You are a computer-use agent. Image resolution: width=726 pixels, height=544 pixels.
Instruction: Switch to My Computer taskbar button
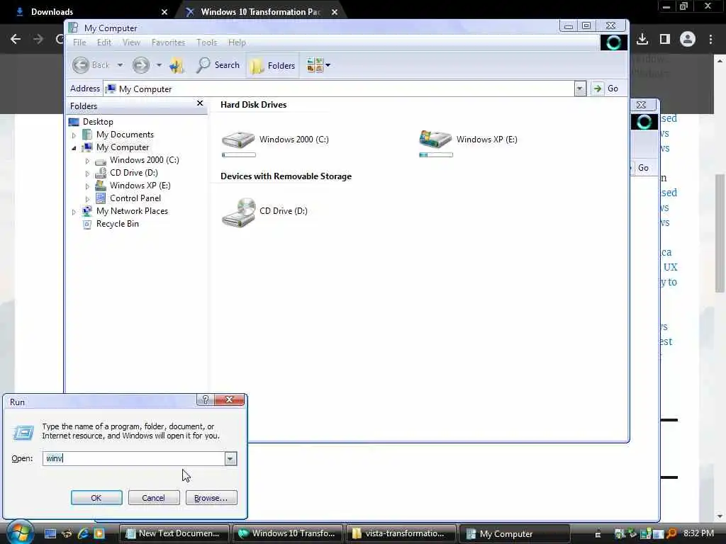click(x=514, y=533)
